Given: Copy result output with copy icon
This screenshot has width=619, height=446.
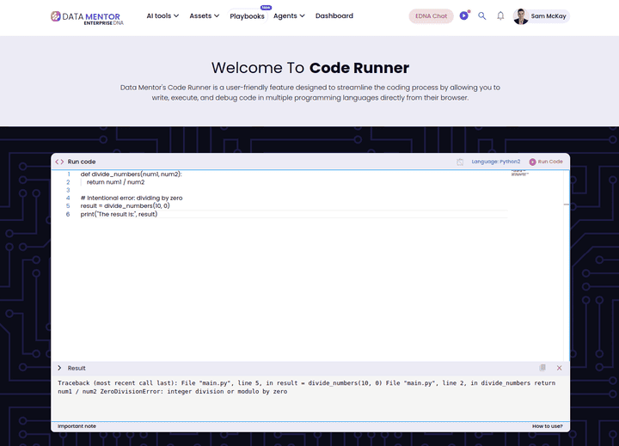Looking at the screenshot, I should pos(542,368).
